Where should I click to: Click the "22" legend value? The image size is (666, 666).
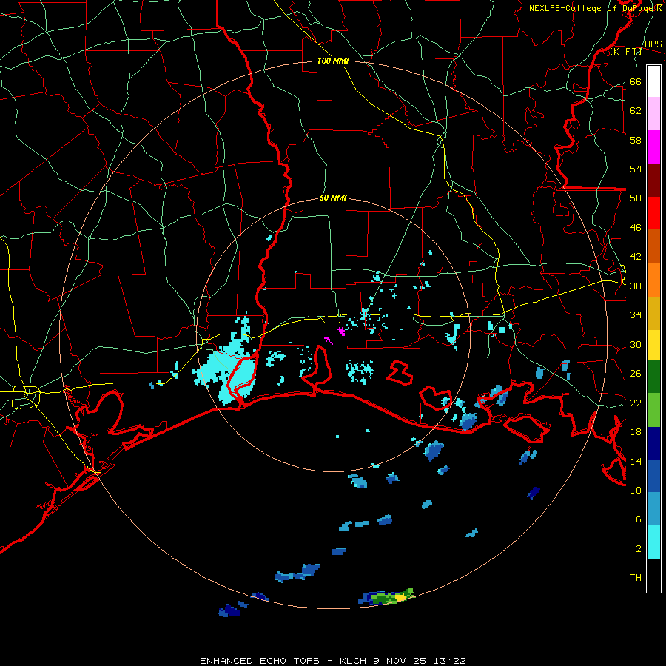tap(636, 403)
